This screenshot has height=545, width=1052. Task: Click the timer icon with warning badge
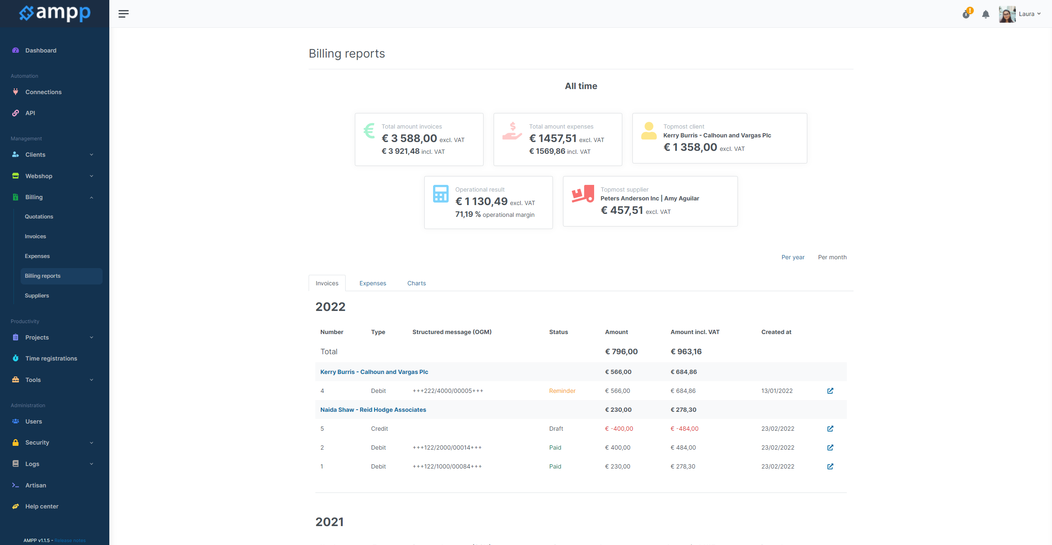point(967,13)
